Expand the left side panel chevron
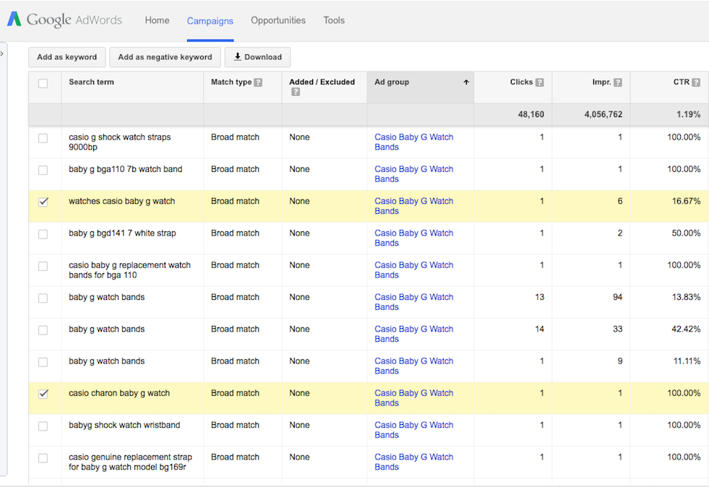The image size is (709, 487). pos(2,53)
